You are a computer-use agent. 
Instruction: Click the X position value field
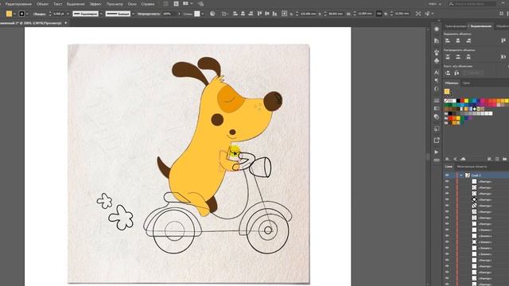point(308,14)
